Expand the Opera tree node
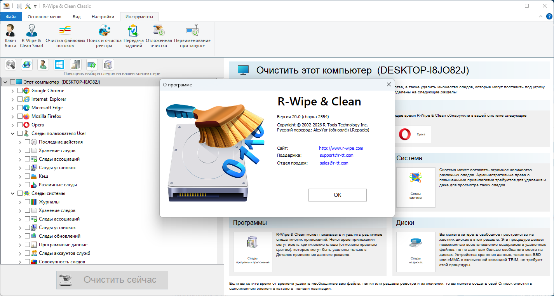554x296 pixels. click(x=13, y=125)
